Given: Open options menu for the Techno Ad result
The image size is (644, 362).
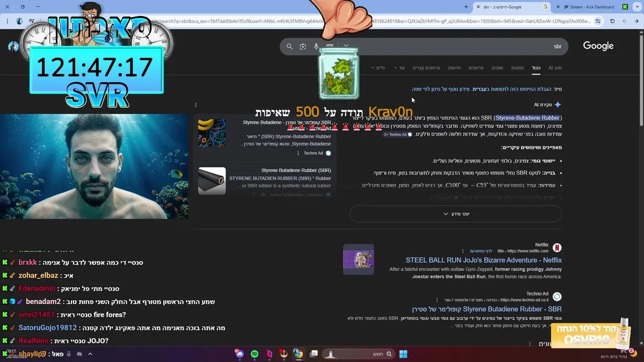Looking at the screenshot, I should [x=437, y=300].
